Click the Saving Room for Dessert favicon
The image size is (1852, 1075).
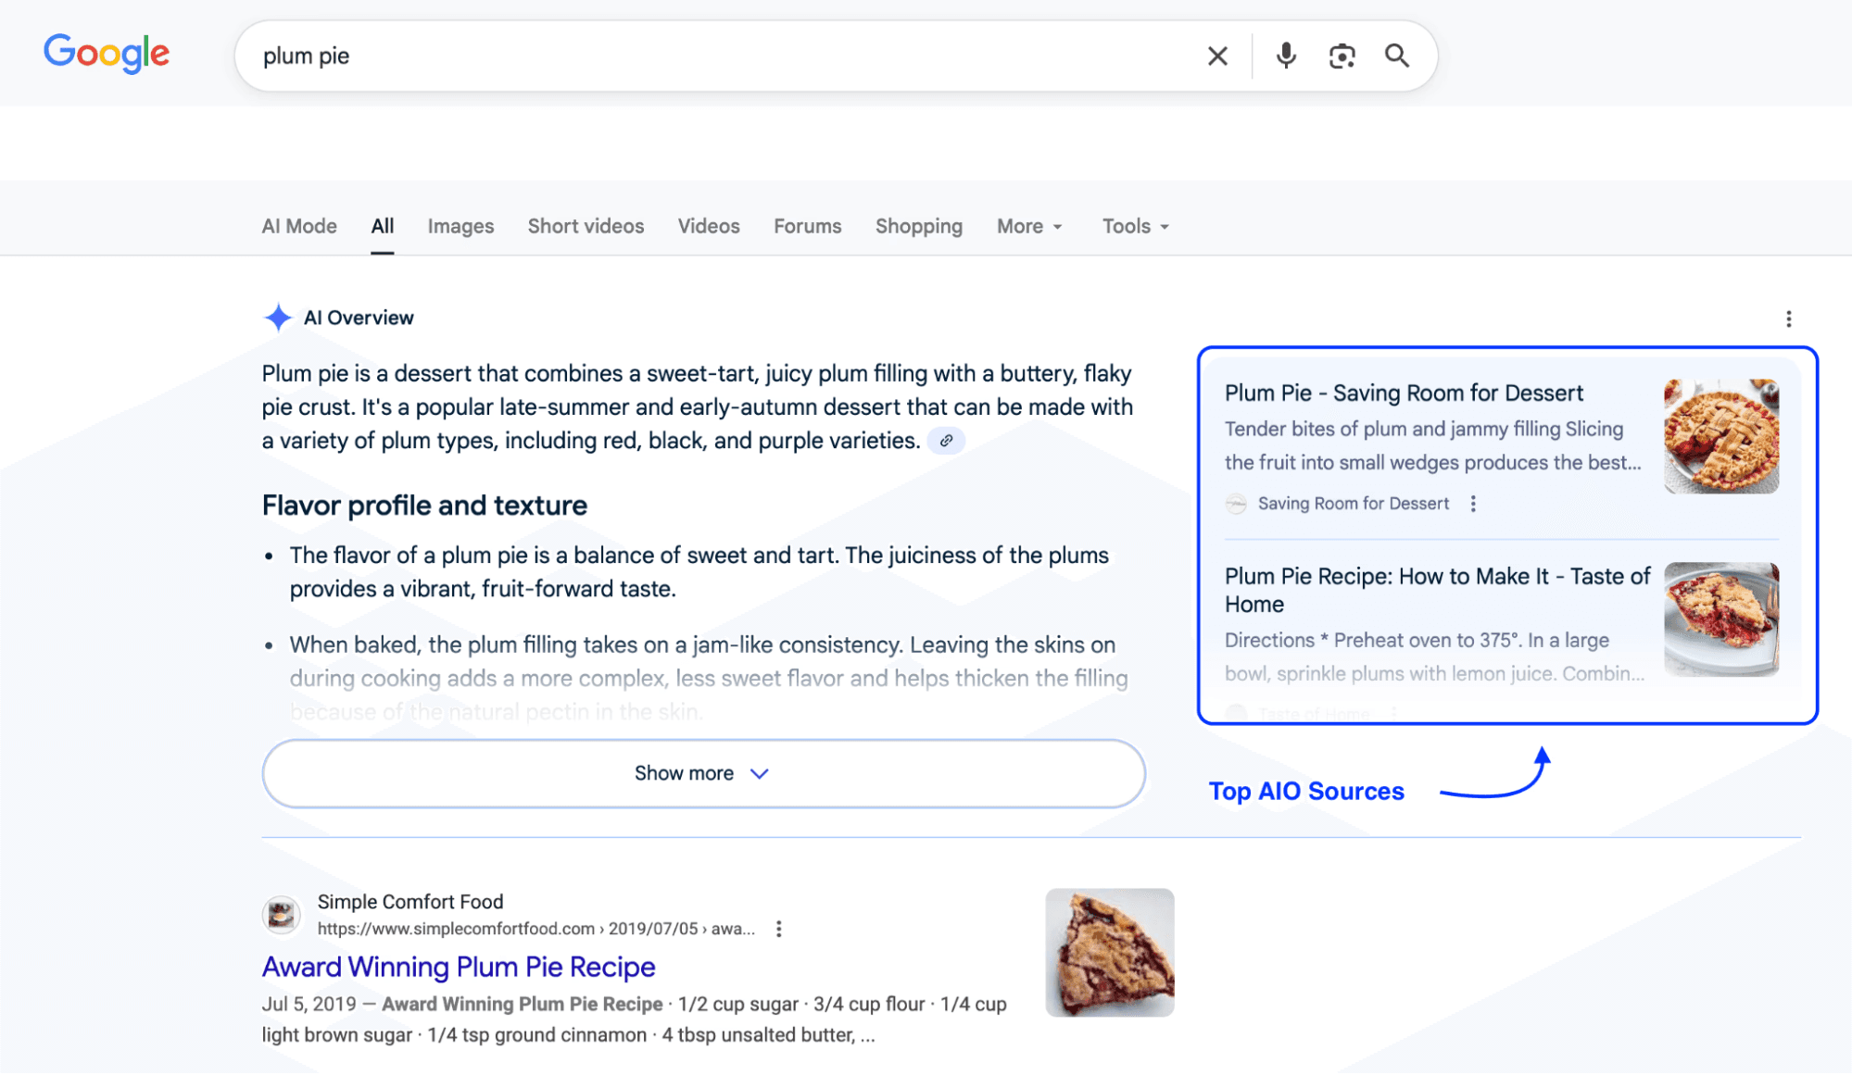point(1236,504)
